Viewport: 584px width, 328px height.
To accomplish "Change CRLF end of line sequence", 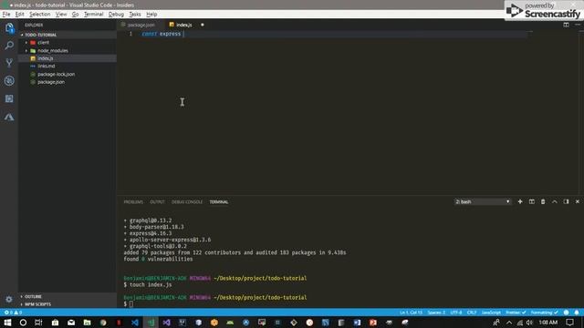I will pyautogui.click(x=472, y=313).
